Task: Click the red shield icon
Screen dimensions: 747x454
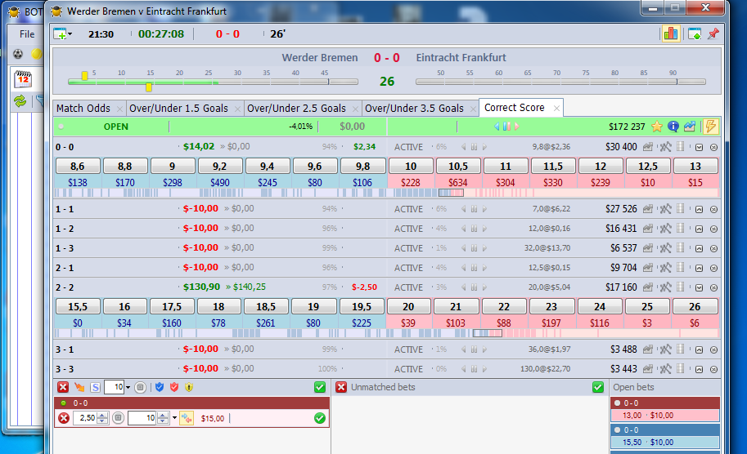Action: point(174,387)
